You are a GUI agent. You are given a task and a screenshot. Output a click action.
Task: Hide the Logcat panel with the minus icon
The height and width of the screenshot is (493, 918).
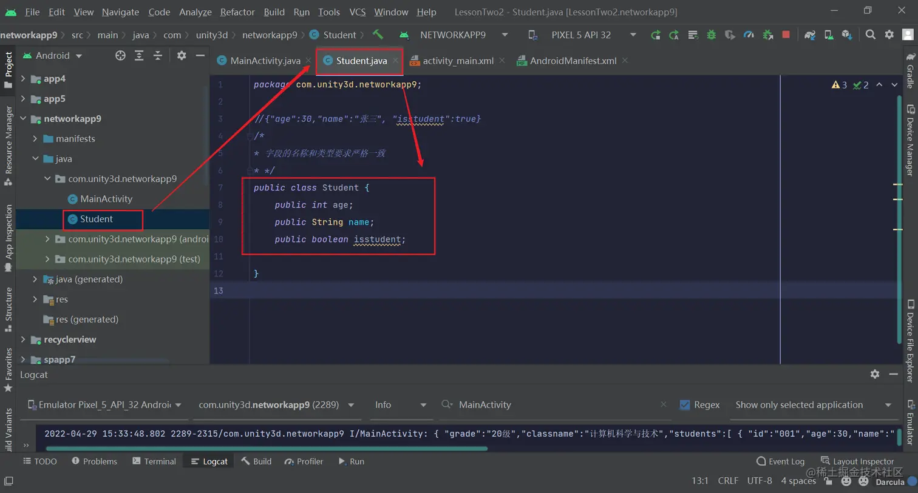tap(894, 374)
